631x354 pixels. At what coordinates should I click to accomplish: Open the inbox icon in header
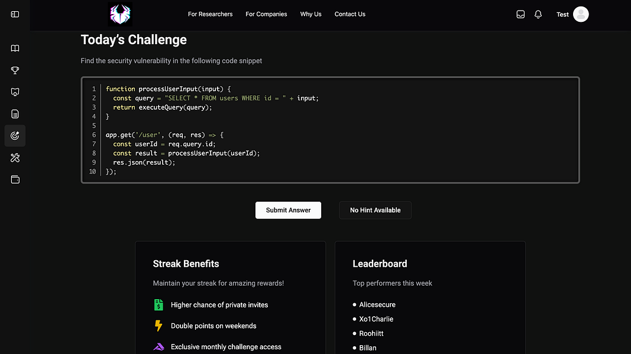click(520, 14)
